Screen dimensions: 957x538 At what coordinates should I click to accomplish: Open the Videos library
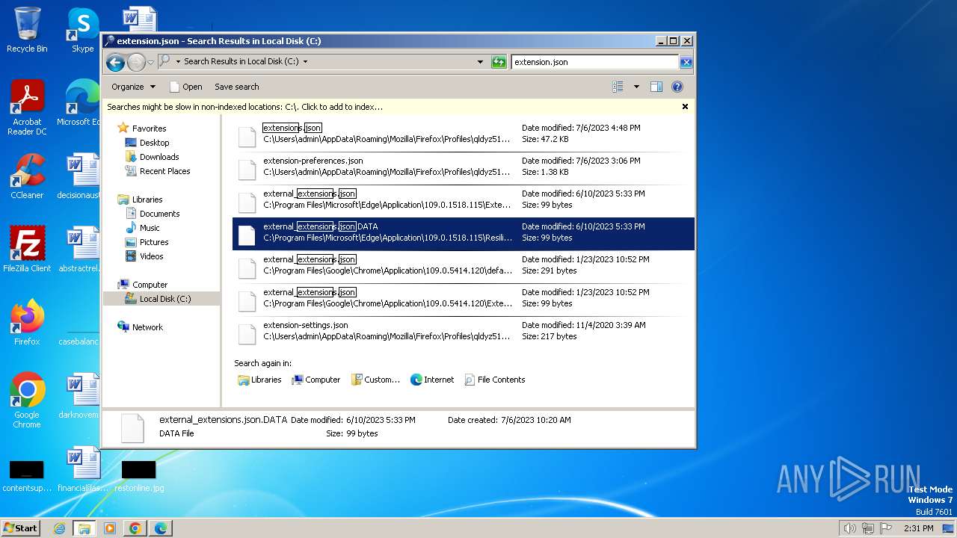tap(151, 256)
